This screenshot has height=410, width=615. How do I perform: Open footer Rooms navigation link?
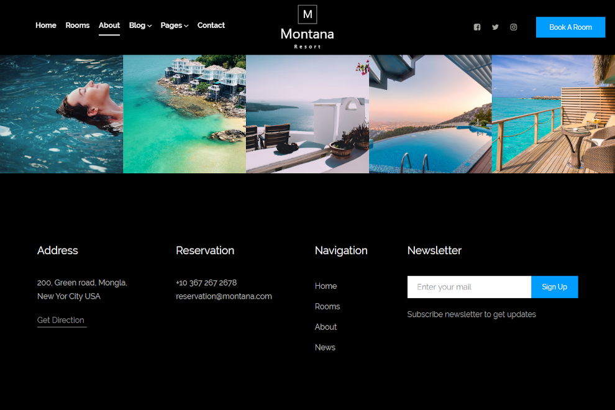point(327,306)
